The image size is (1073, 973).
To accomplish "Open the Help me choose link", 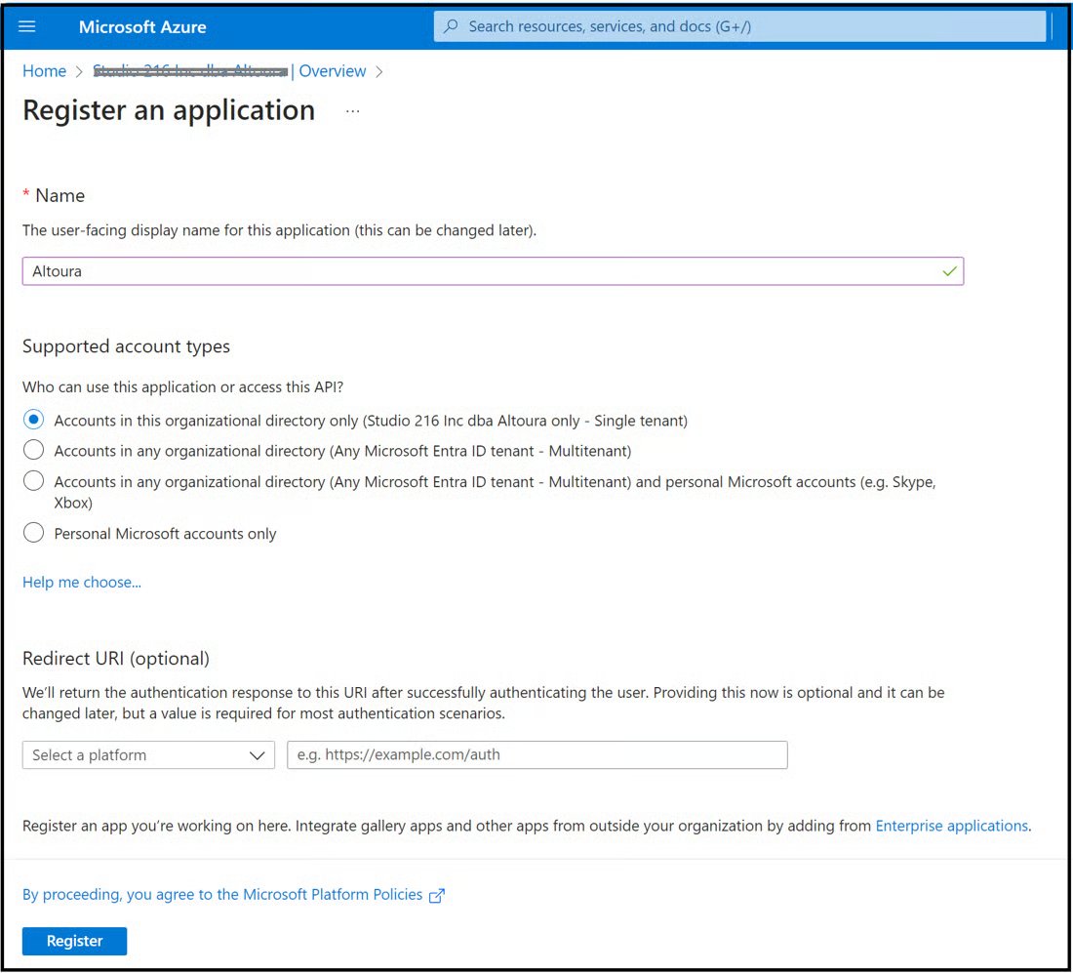I will pyautogui.click(x=81, y=582).
